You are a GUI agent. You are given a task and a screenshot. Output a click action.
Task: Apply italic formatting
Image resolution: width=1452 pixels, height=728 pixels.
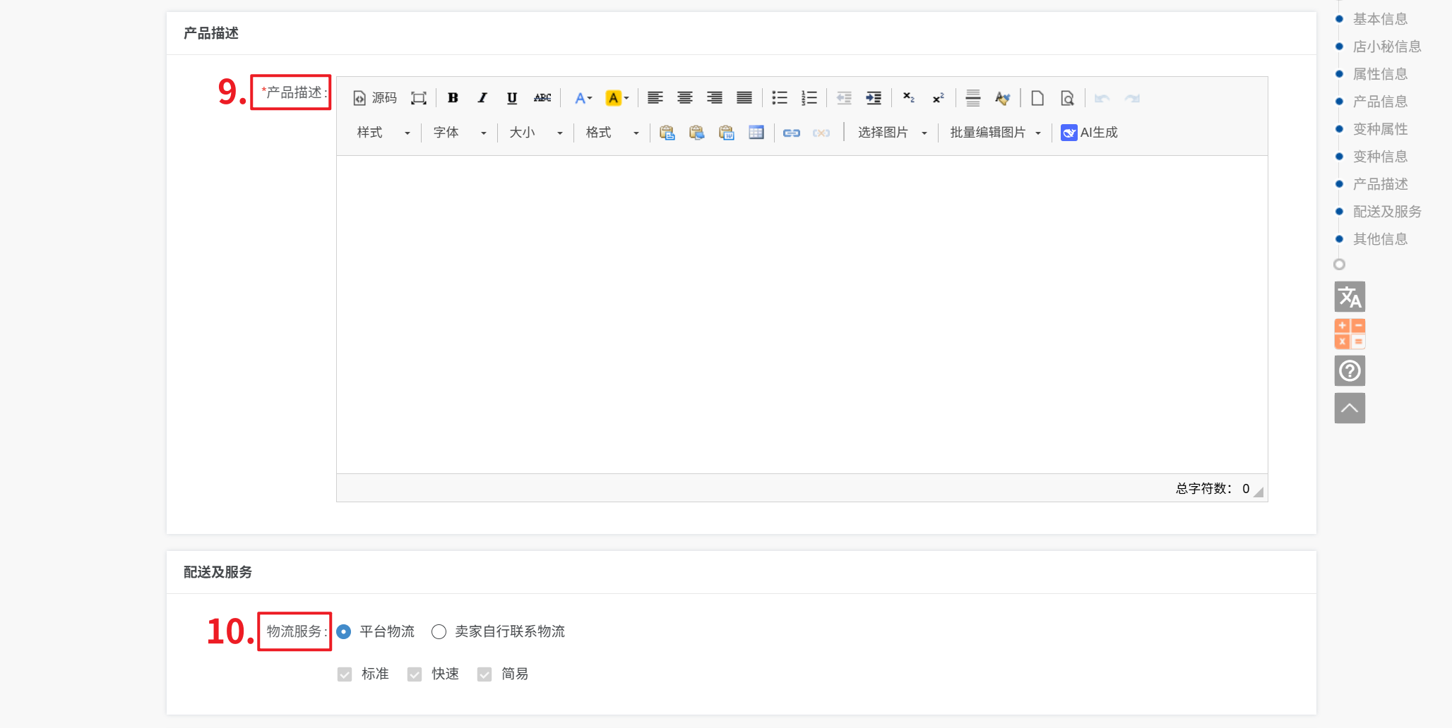482,98
